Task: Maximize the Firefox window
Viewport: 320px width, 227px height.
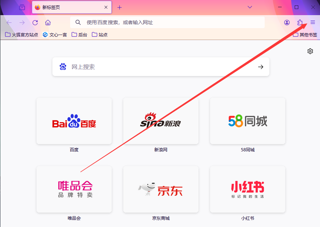Action: [296, 7]
